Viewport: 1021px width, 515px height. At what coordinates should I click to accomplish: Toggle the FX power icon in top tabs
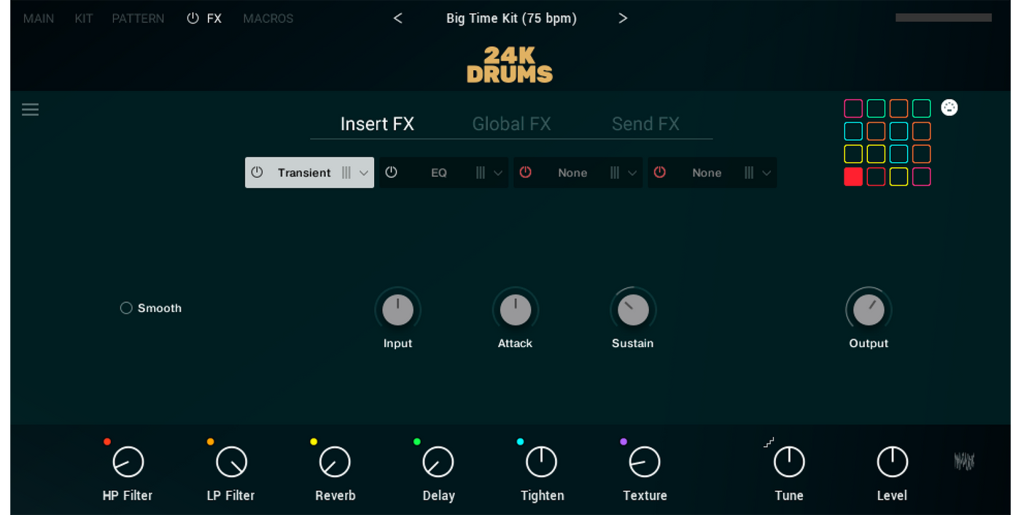[193, 18]
